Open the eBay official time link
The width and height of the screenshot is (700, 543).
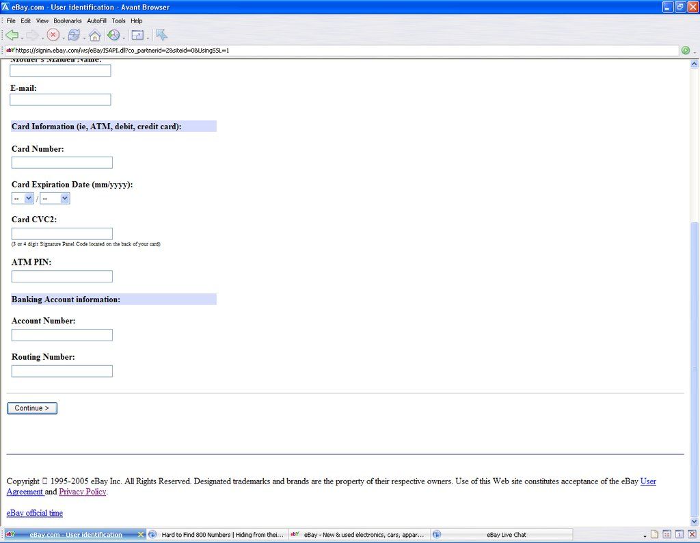[x=34, y=513]
